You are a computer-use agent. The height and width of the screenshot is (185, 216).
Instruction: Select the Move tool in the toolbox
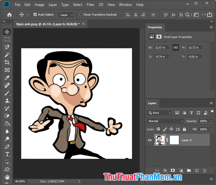(x=7, y=32)
